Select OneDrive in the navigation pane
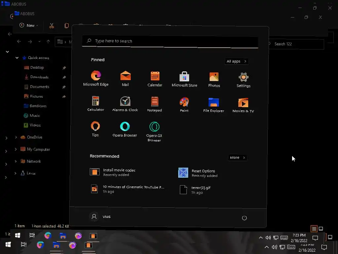338x254 pixels. [31, 137]
